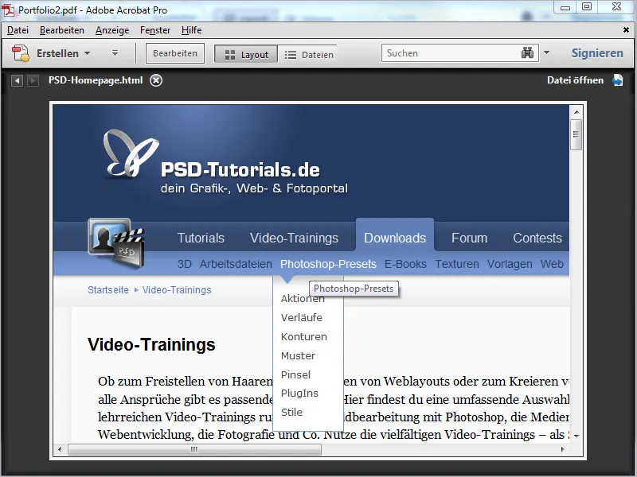
Task: Click the Bearbeiten toolbar button
Action: tap(175, 53)
